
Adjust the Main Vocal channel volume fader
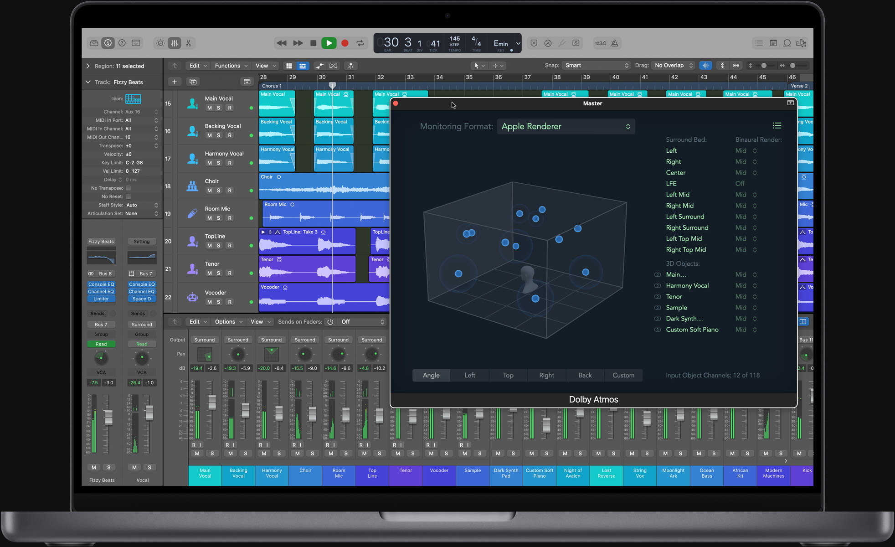tap(212, 402)
